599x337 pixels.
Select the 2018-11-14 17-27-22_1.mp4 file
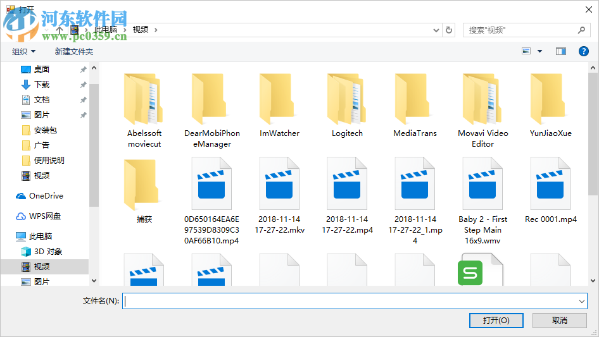tap(415, 201)
